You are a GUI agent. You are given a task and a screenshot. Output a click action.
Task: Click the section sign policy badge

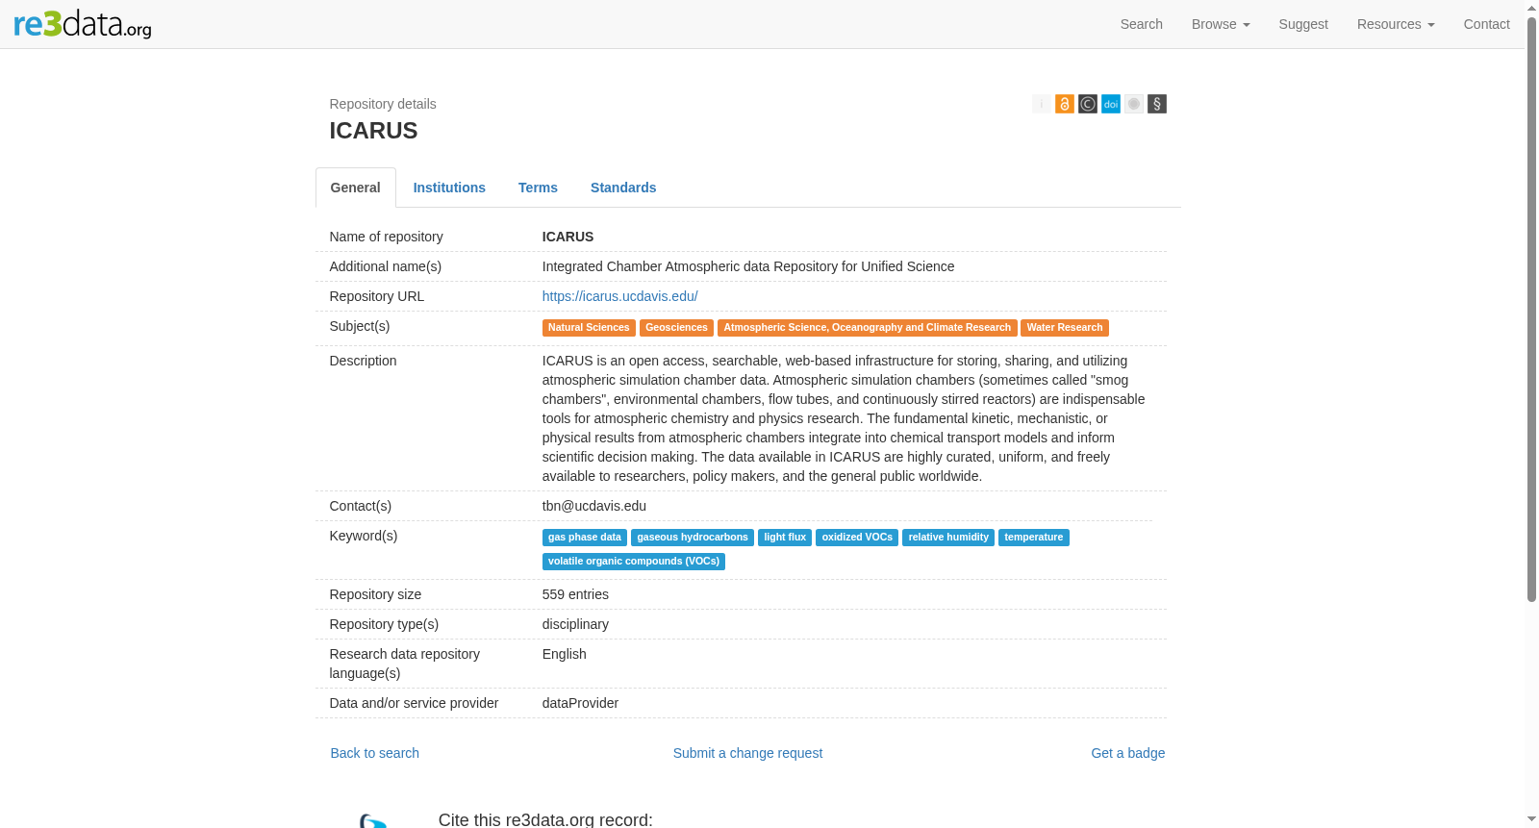click(1157, 104)
